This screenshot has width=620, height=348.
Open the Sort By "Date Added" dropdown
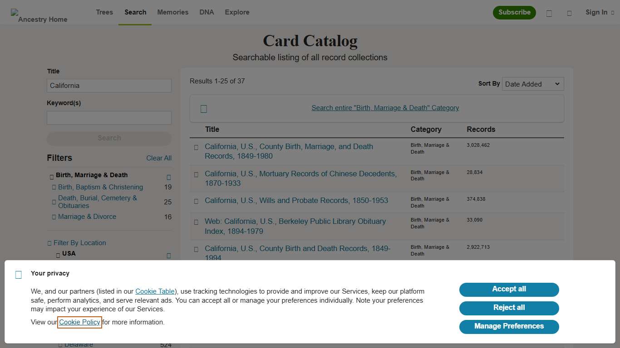533,84
